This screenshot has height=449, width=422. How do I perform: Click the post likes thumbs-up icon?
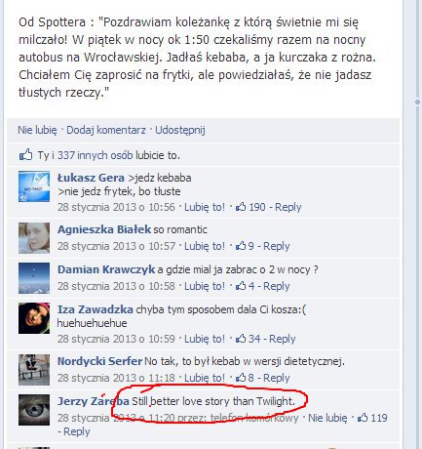26,155
